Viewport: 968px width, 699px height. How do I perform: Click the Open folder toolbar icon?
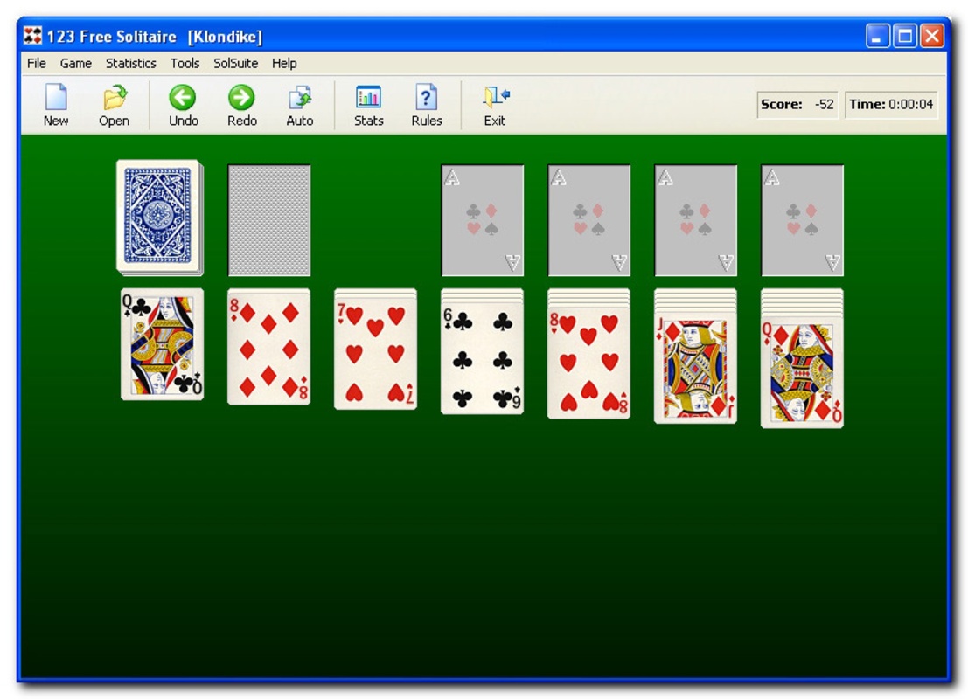point(115,105)
